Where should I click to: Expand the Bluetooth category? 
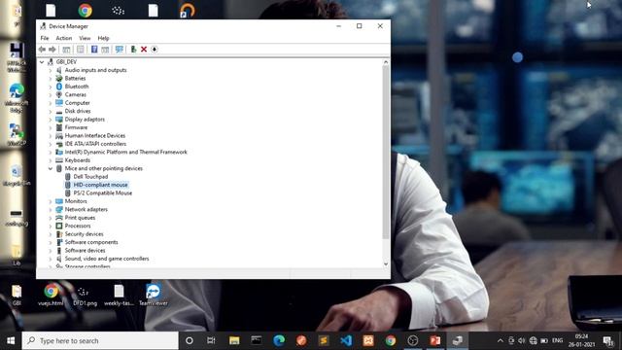coord(51,87)
